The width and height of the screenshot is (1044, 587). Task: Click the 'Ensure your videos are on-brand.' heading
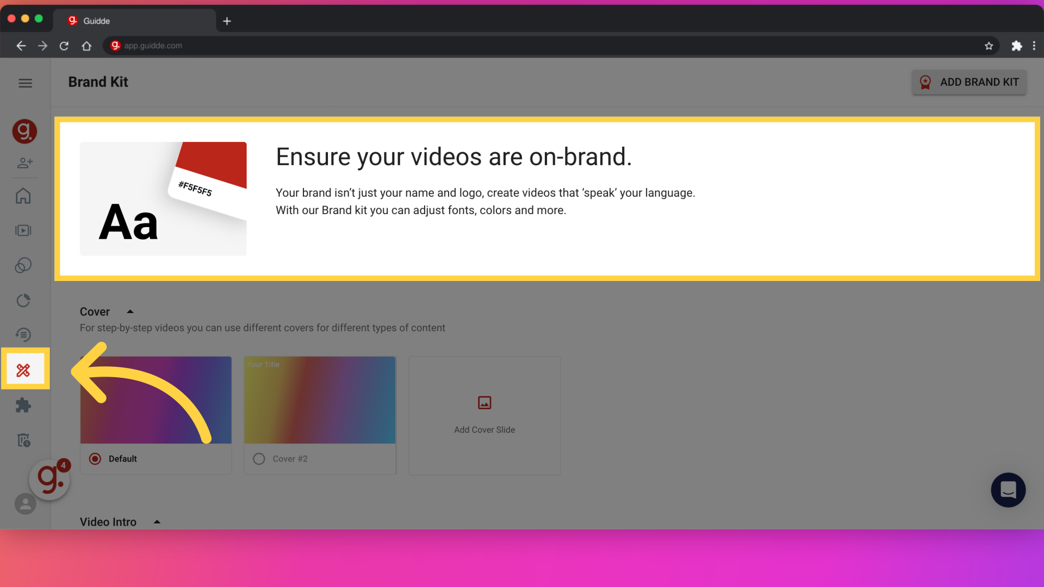[x=453, y=157]
